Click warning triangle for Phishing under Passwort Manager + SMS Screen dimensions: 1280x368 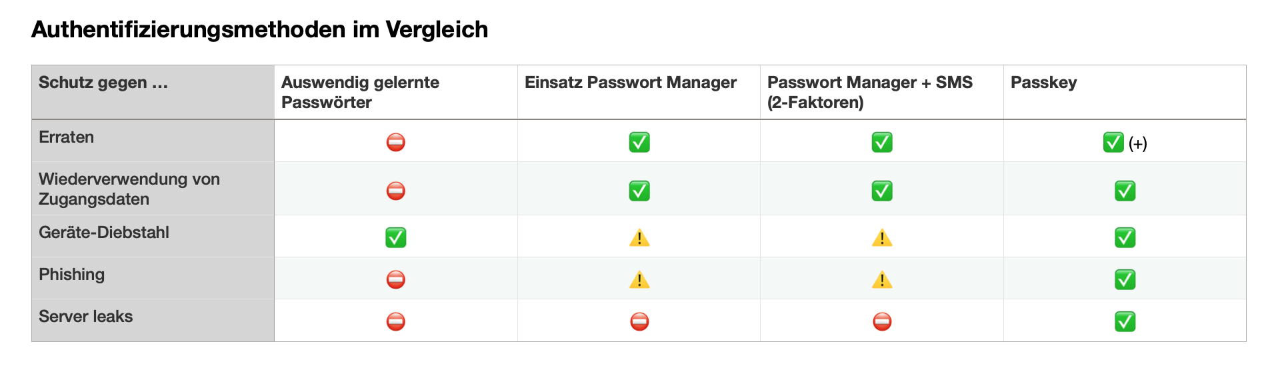882,279
